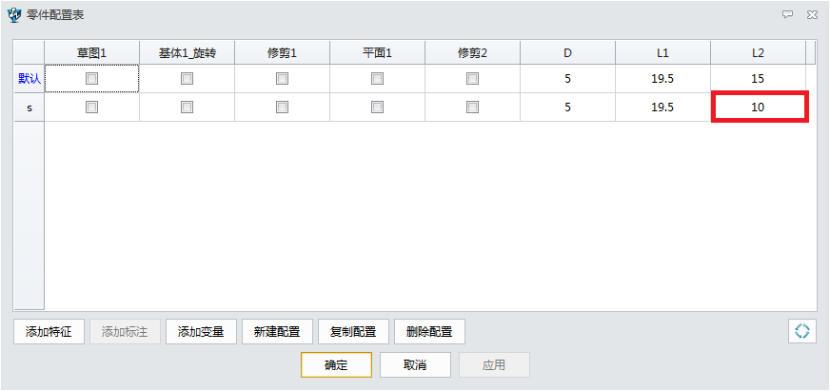The height and width of the screenshot is (391, 830).
Task: Click the app icon in the title bar
Action: tap(14, 14)
